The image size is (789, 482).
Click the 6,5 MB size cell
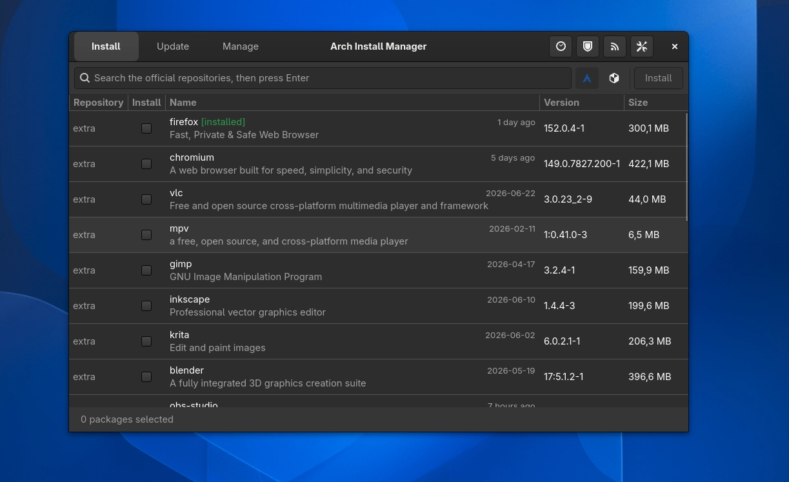[x=644, y=235]
